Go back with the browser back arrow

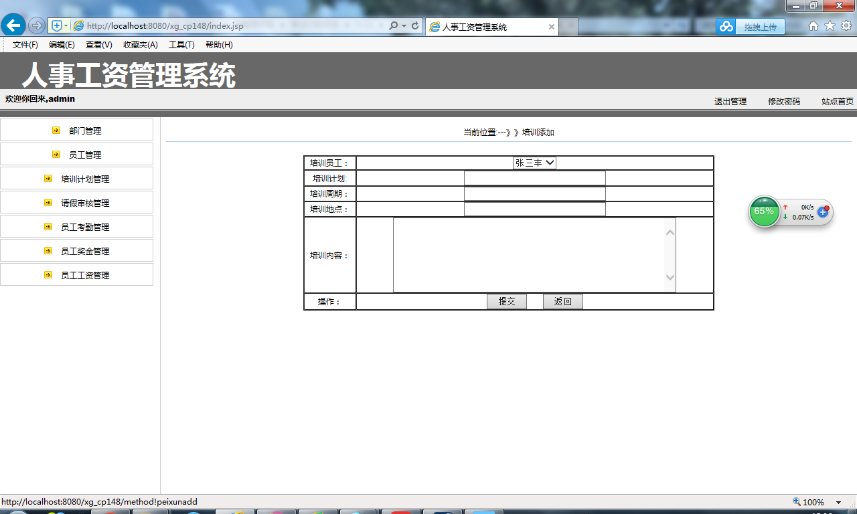point(13,25)
